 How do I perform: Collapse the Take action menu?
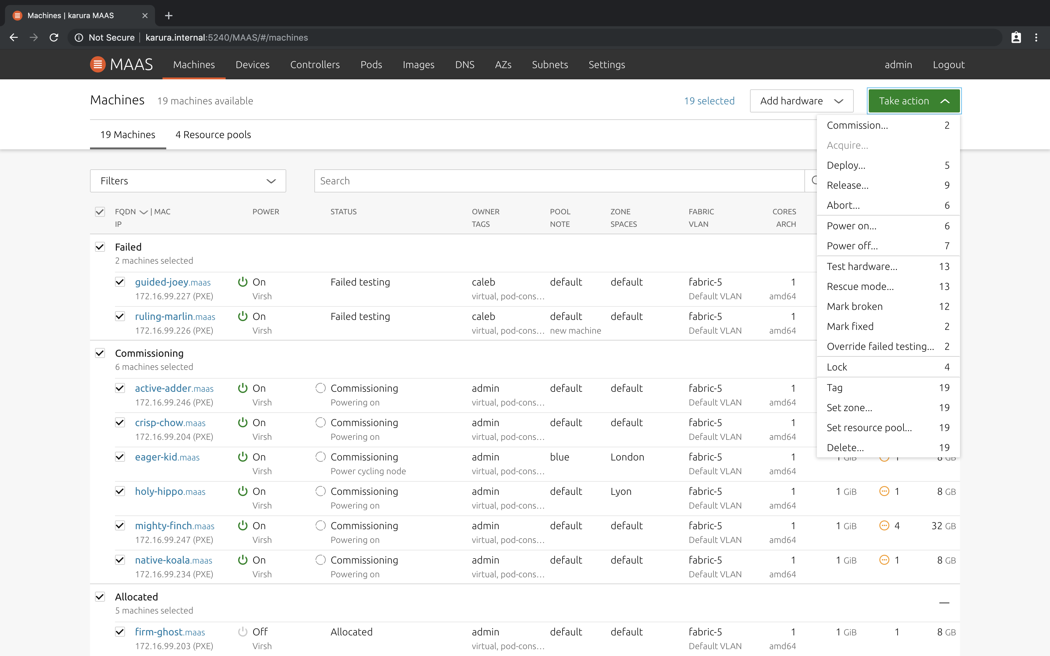(x=914, y=101)
